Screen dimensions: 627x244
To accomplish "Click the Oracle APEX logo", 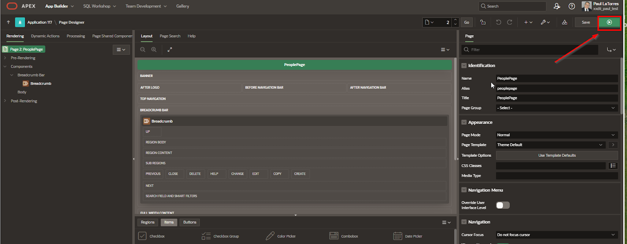I will 21,6.
